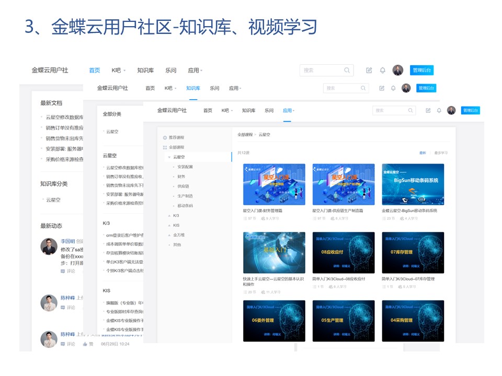Collapse the 云星空 course category

click(169, 157)
